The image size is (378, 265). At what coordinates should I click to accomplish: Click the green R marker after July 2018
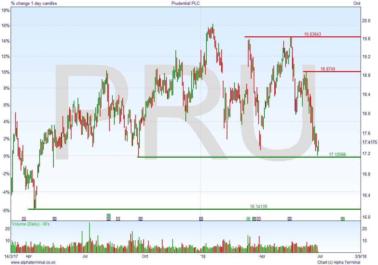pos(343,219)
